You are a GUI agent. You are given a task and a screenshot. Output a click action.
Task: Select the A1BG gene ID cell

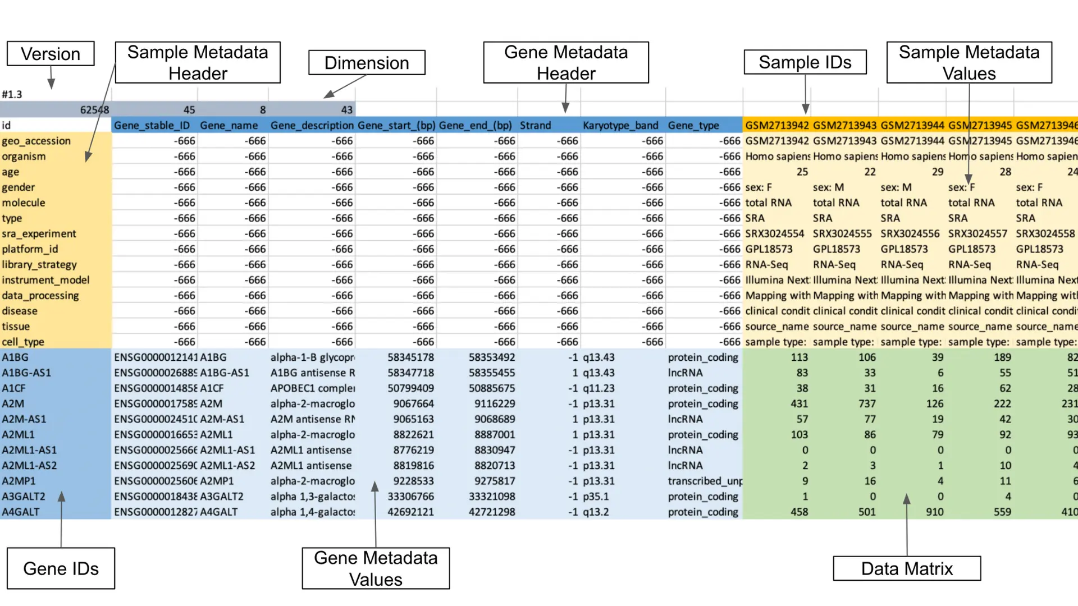tap(14, 357)
